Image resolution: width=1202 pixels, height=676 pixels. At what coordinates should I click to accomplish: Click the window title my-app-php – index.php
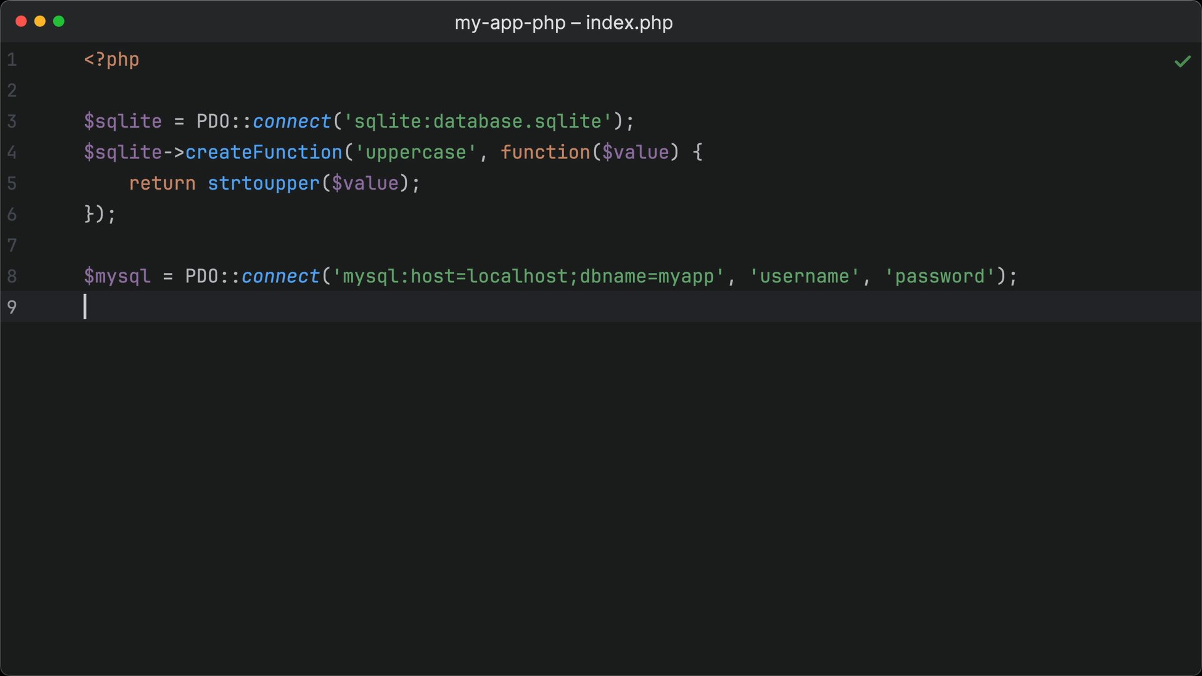563,23
